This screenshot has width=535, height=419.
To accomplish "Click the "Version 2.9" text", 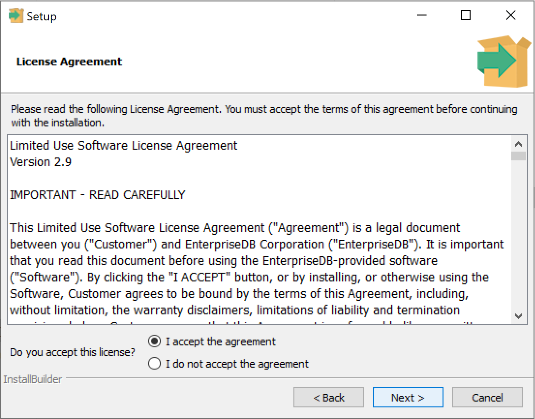I will coord(41,162).
